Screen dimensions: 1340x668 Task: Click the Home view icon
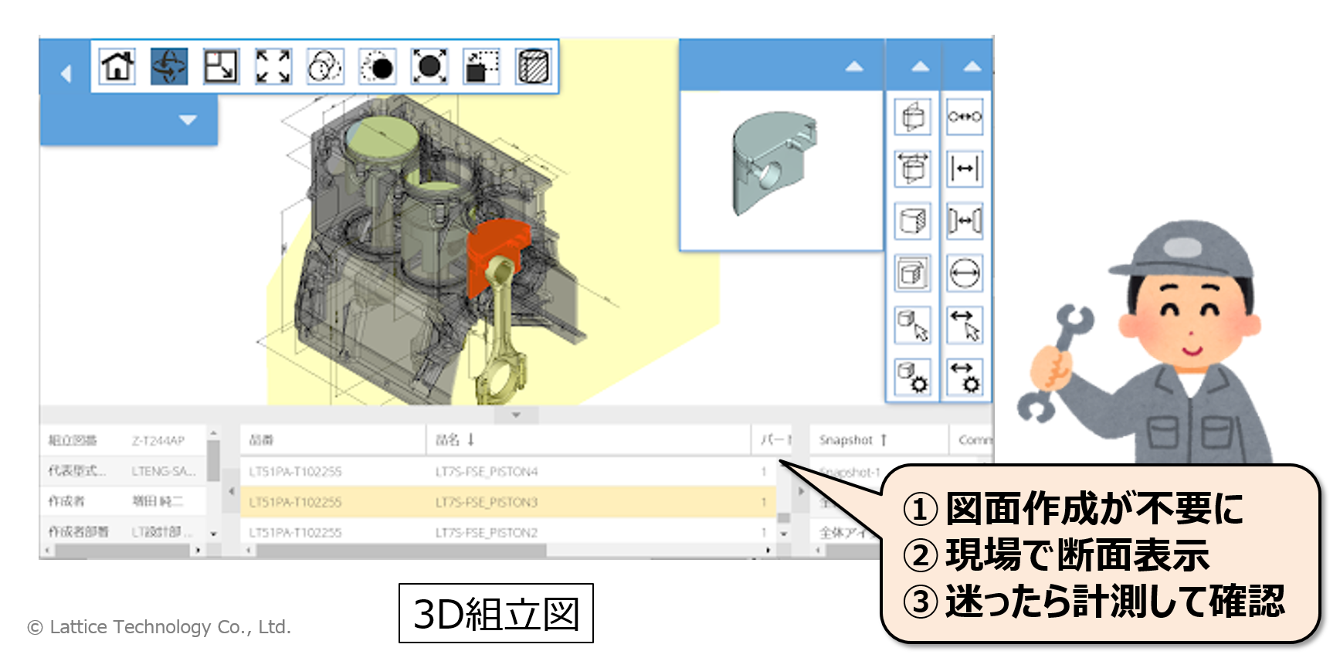click(x=117, y=66)
